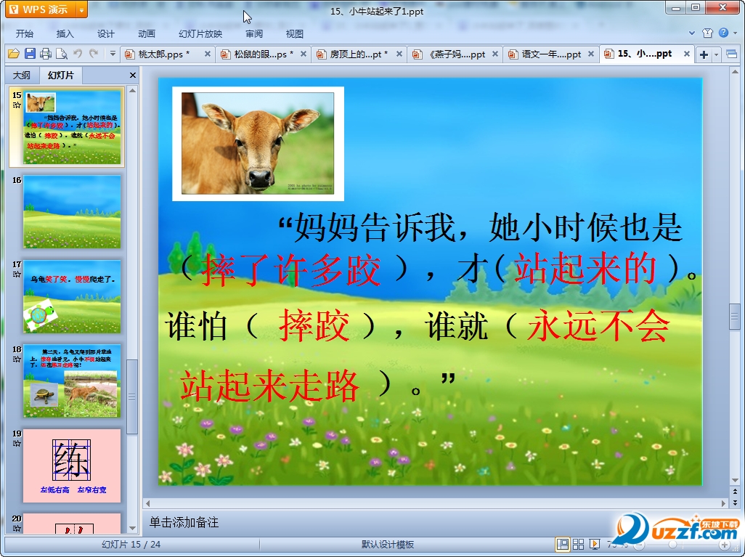This screenshot has height=557, width=745.
Task: Open the 幻灯片放映 menu tab
Action: point(200,33)
